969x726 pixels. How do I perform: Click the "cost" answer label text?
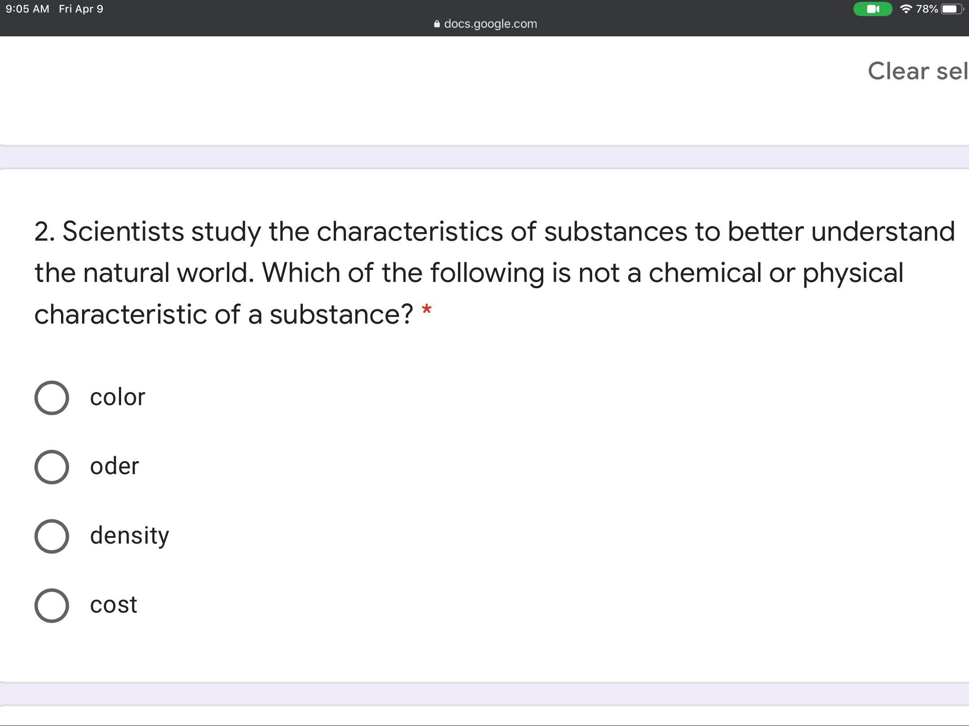tap(113, 605)
